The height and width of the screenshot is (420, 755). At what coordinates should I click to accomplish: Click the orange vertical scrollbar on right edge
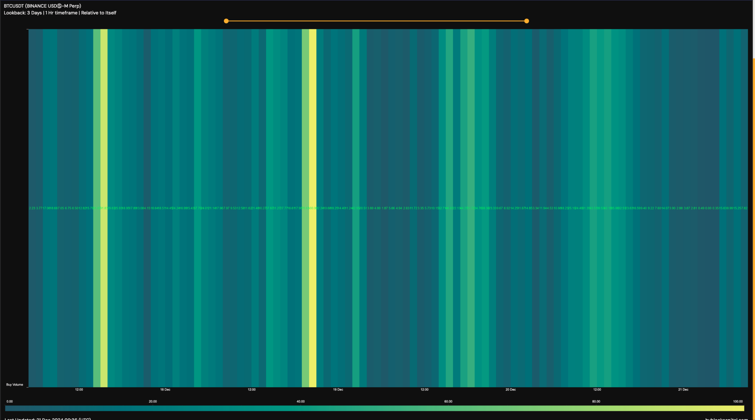(x=754, y=239)
